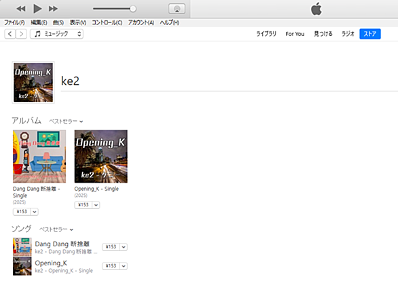The height and width of the screenshot is (298, 398).
Task: Click the Dang Dang 断捨離 song thumbnail
Action: (x=22, y=247)
